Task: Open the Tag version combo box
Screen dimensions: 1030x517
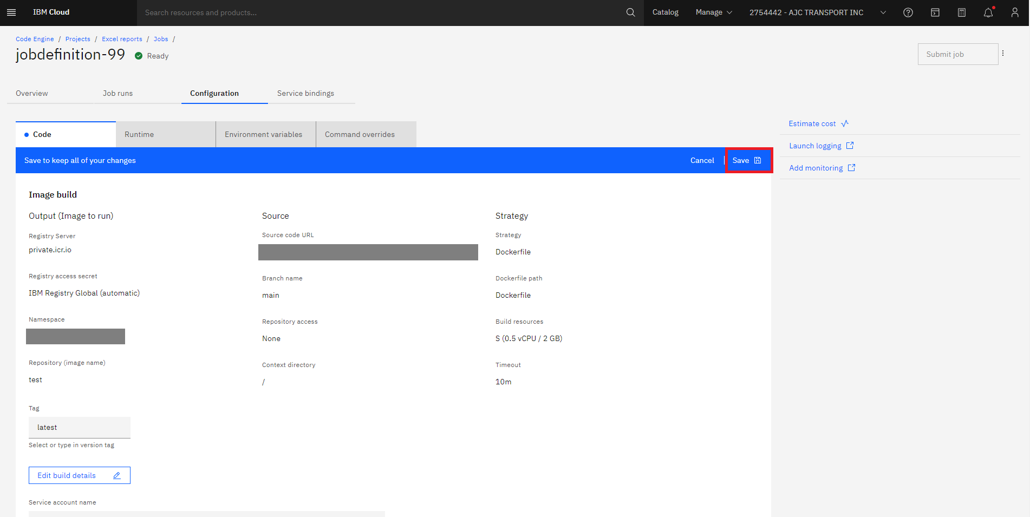Action: click(80, 427)
